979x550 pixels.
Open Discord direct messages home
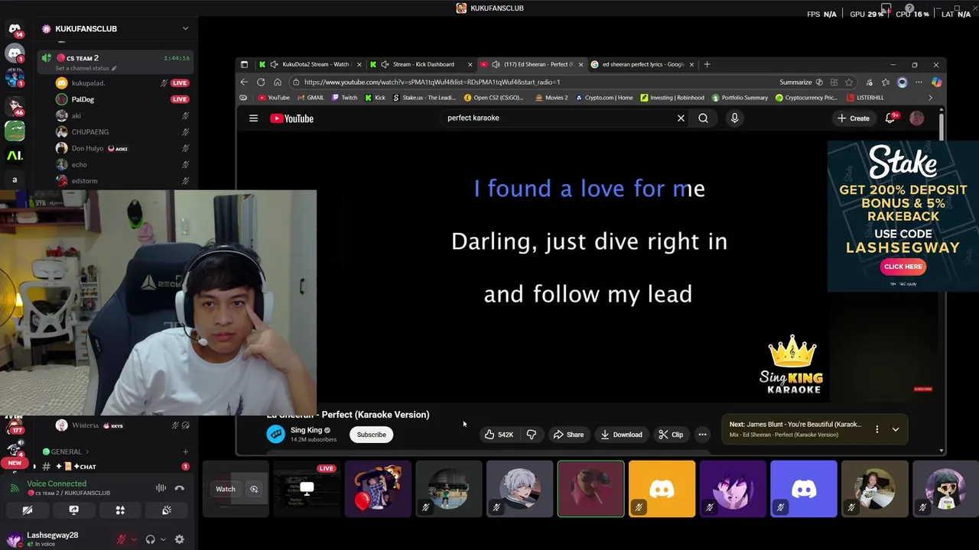(15, 29)
